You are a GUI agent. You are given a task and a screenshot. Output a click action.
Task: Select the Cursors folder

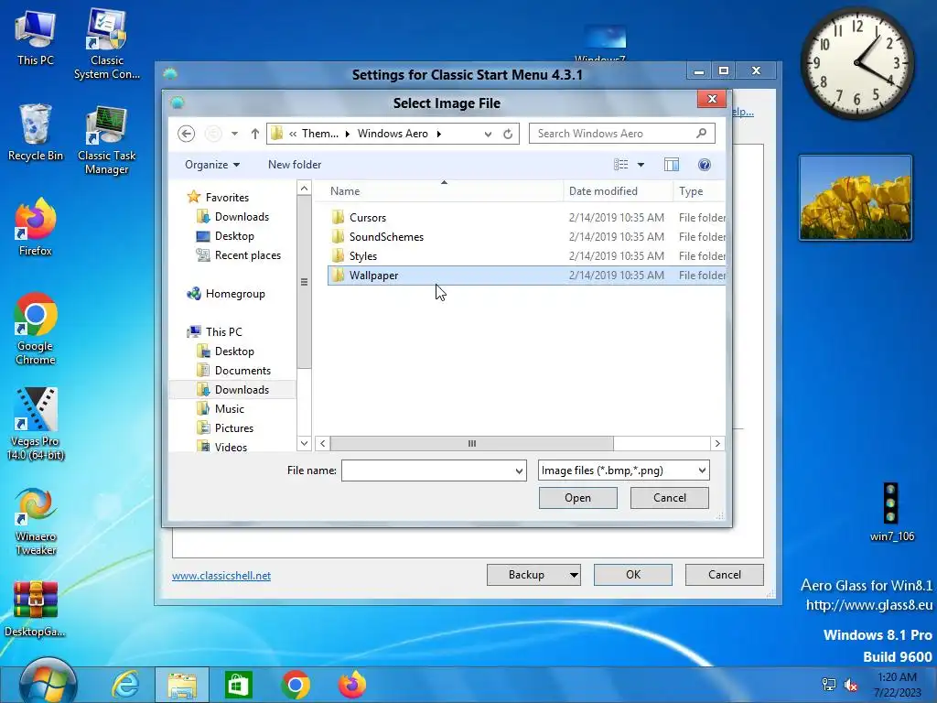[526, 218]
